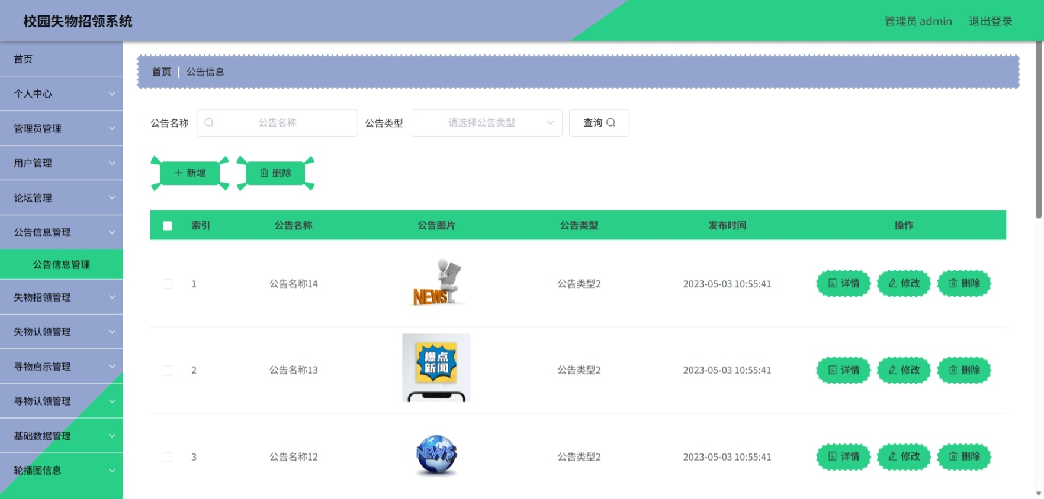1044x499 pixels.
Task: Go to 首页 in the sidebar
Action: coord(62,59)
